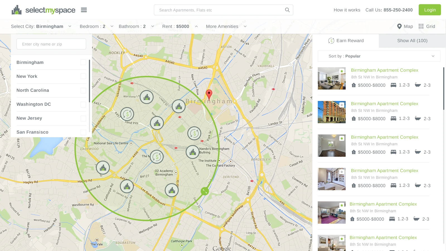Open the Sort by Popular dropdown
The width and height of the screenshot is (446, 251).
[x=379, y=56]
